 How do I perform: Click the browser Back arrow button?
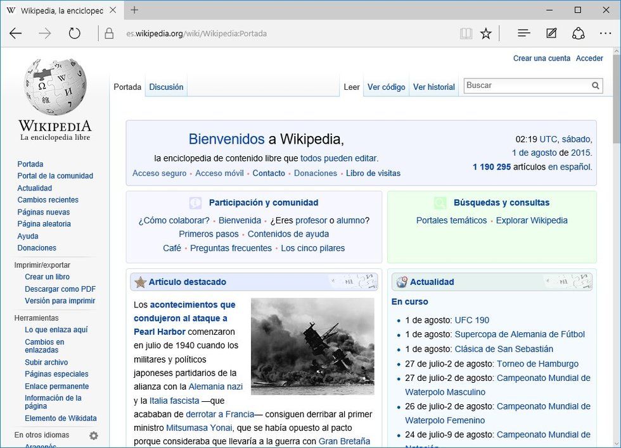point(16,34)
